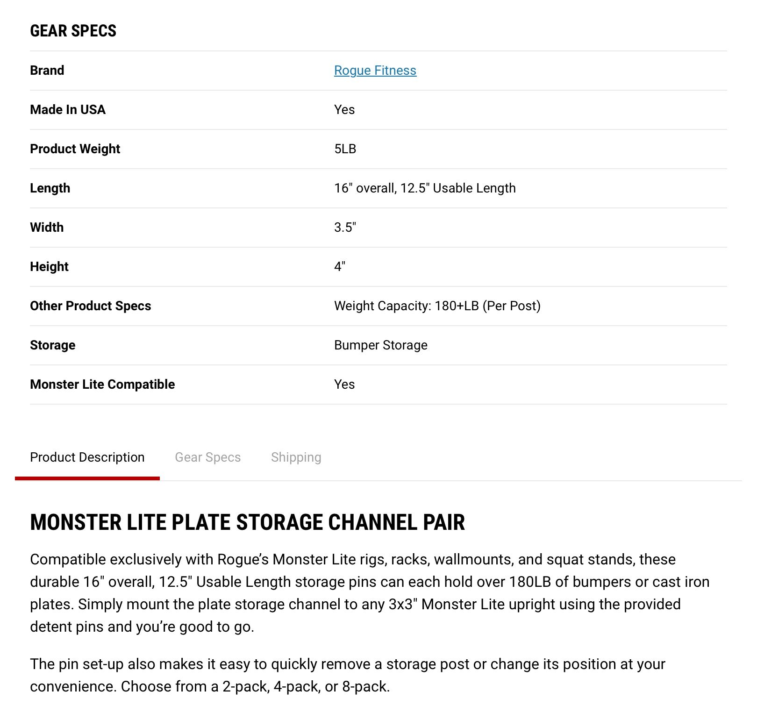The image size is (757, 720).
Task: Select the Product Description tab
Action: 87,457
